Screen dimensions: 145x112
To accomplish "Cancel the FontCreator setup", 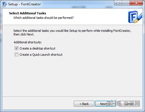I will (x=129, y=104).
